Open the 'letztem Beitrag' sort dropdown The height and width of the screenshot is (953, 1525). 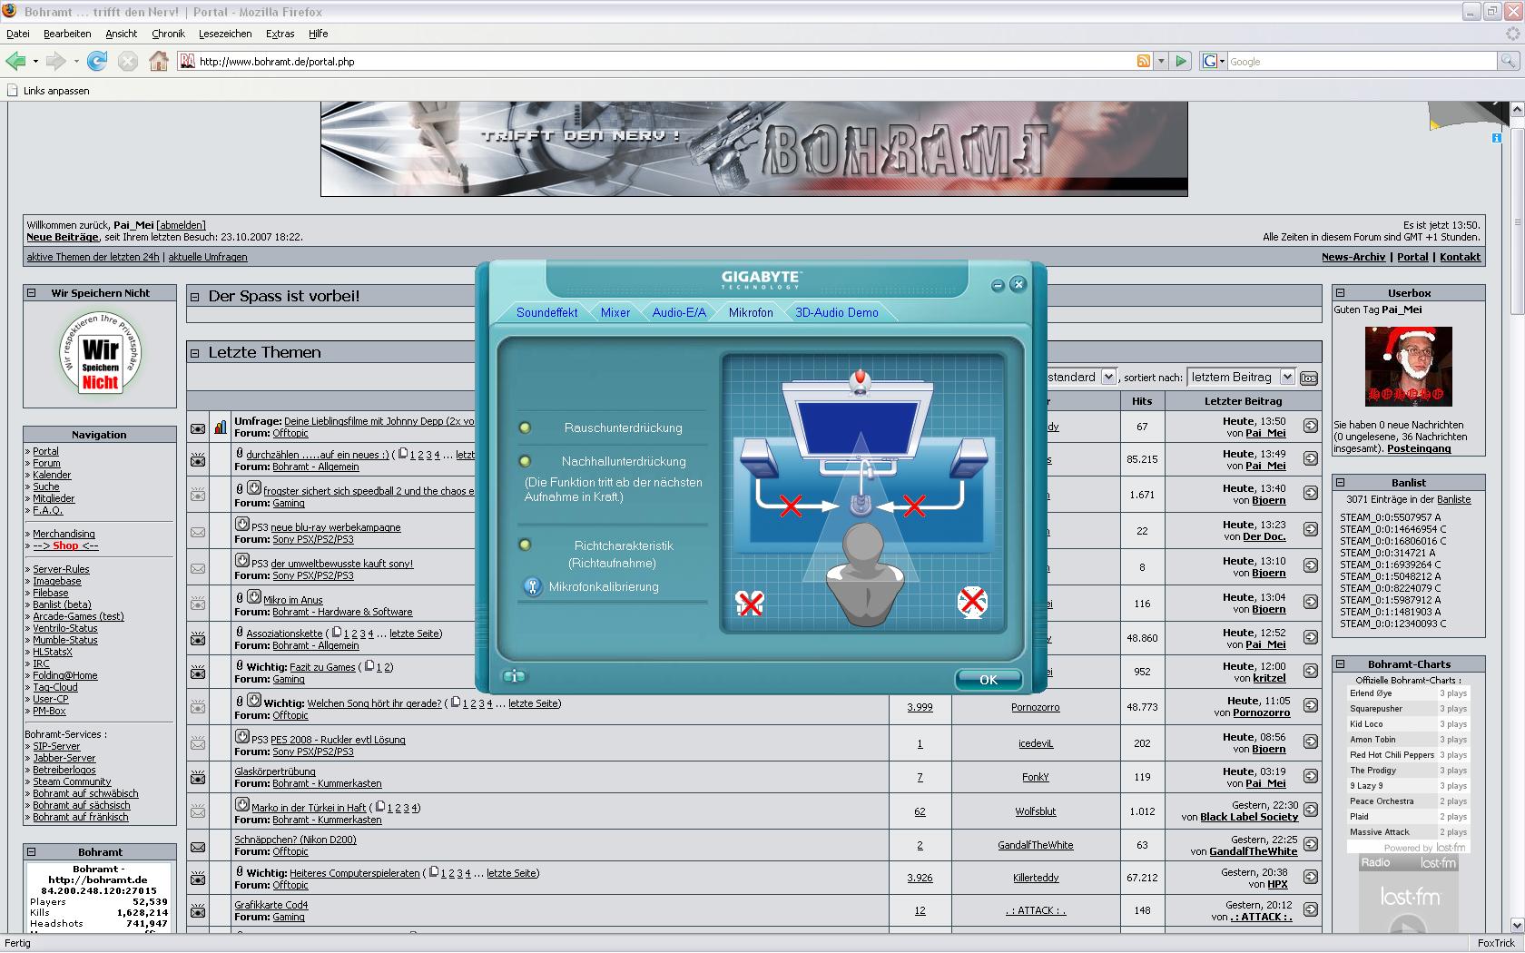click(x=1241, y=377)
